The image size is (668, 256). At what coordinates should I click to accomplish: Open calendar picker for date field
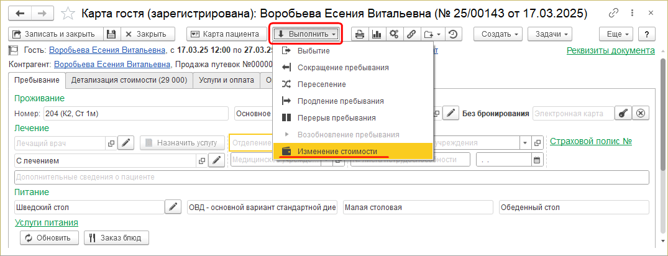point(537,160)
